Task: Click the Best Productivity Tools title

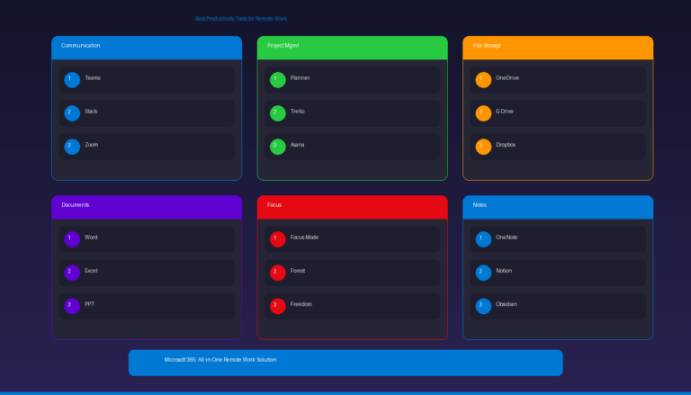Action: (x=241, y=19)
